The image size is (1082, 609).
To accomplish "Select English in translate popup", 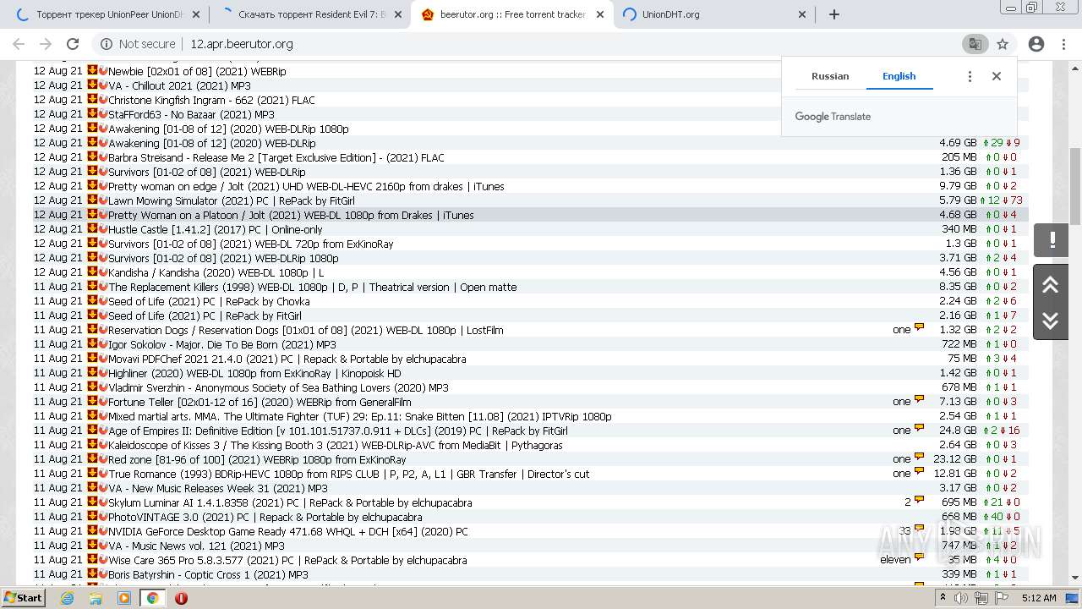I will pyautogui.click(x=899, y=76).
